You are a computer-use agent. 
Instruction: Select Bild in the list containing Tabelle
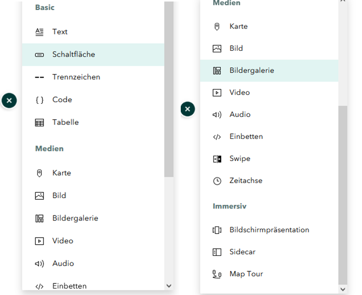[x=59, y=195]
